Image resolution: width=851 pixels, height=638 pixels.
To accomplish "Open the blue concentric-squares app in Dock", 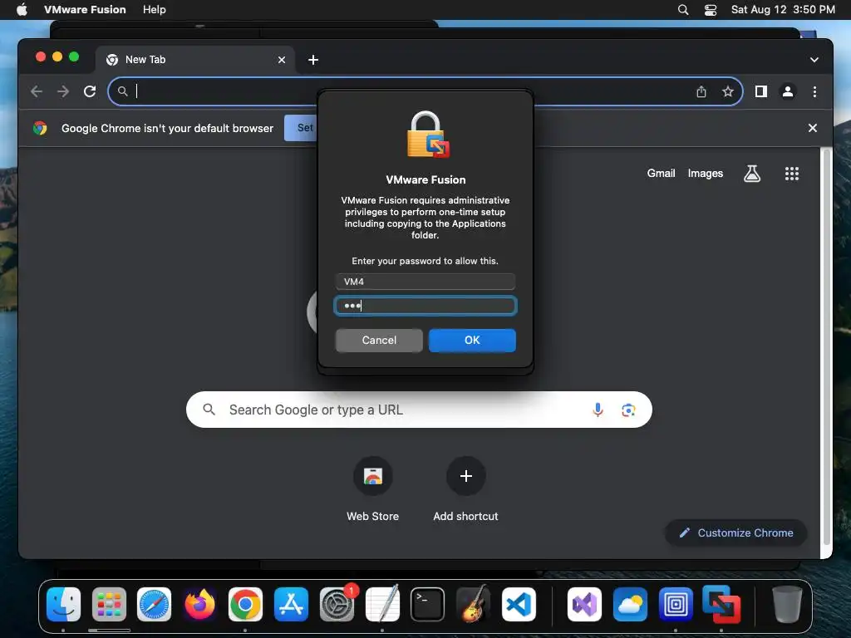I will 676,605.
